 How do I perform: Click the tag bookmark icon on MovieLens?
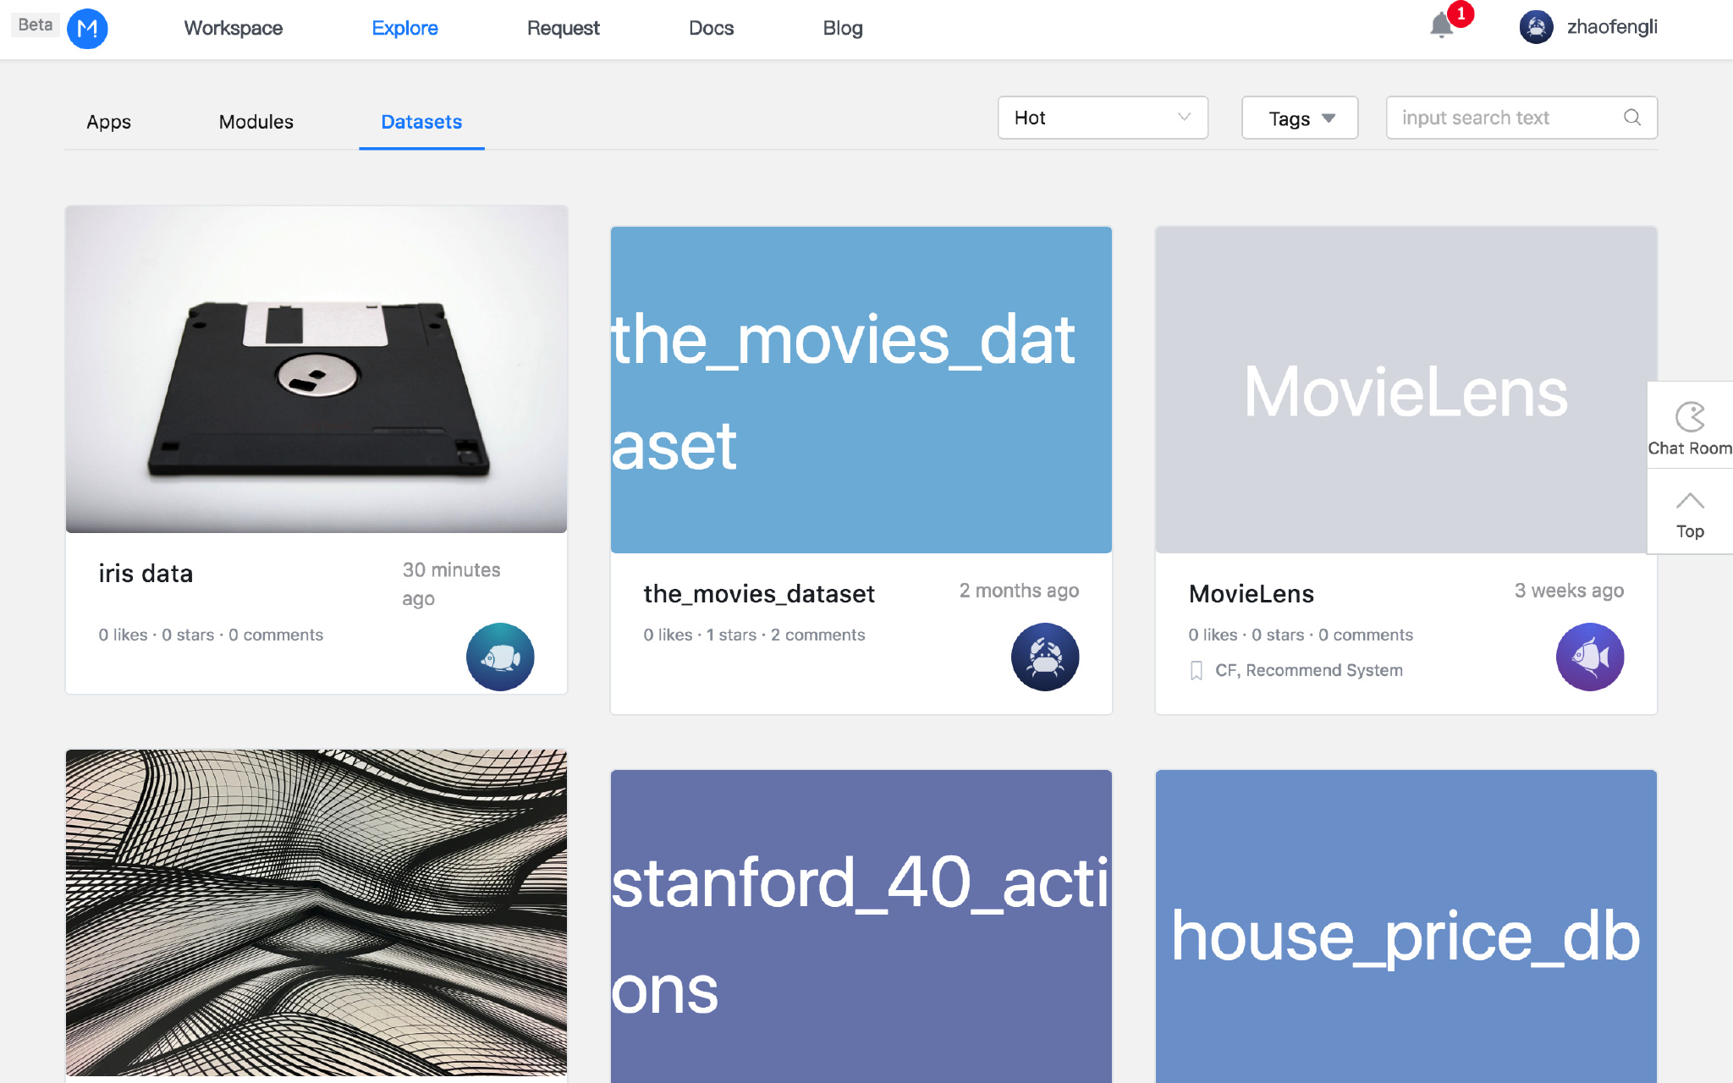pyautogui.click(x=1197, y=671)
